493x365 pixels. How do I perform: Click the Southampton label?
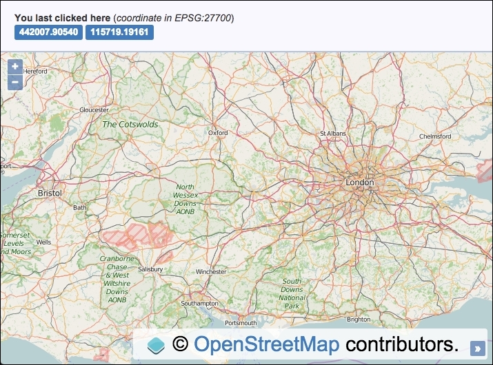[199, 304]
